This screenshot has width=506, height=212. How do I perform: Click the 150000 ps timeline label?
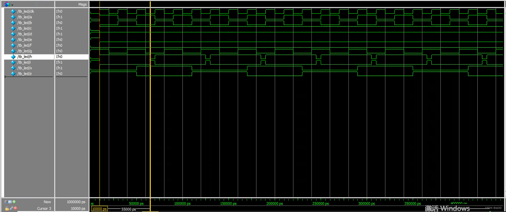[x=228, y=204]
